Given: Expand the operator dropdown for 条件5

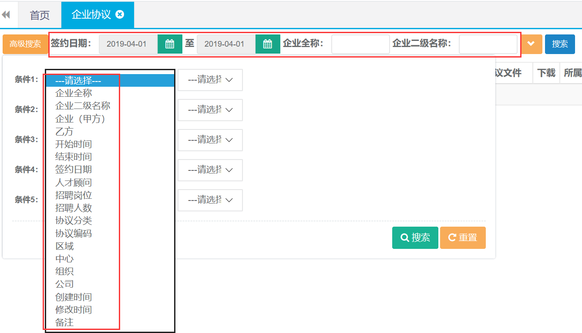Looking at the screenshot, I should [x=210, y=200].
